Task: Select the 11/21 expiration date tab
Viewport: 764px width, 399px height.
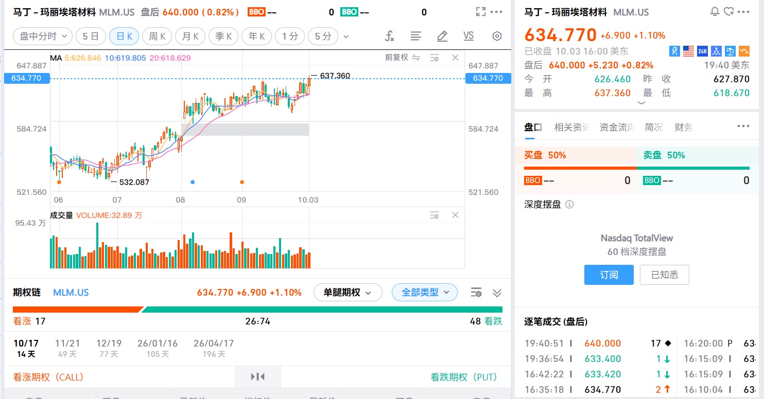Action: click(67, 348)
